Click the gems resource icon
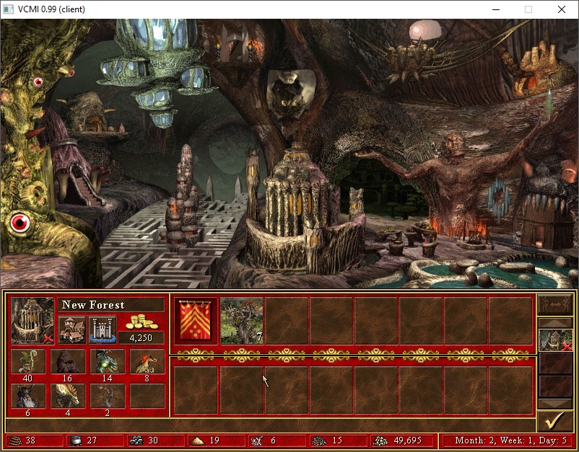 click(x=318, y=440)
